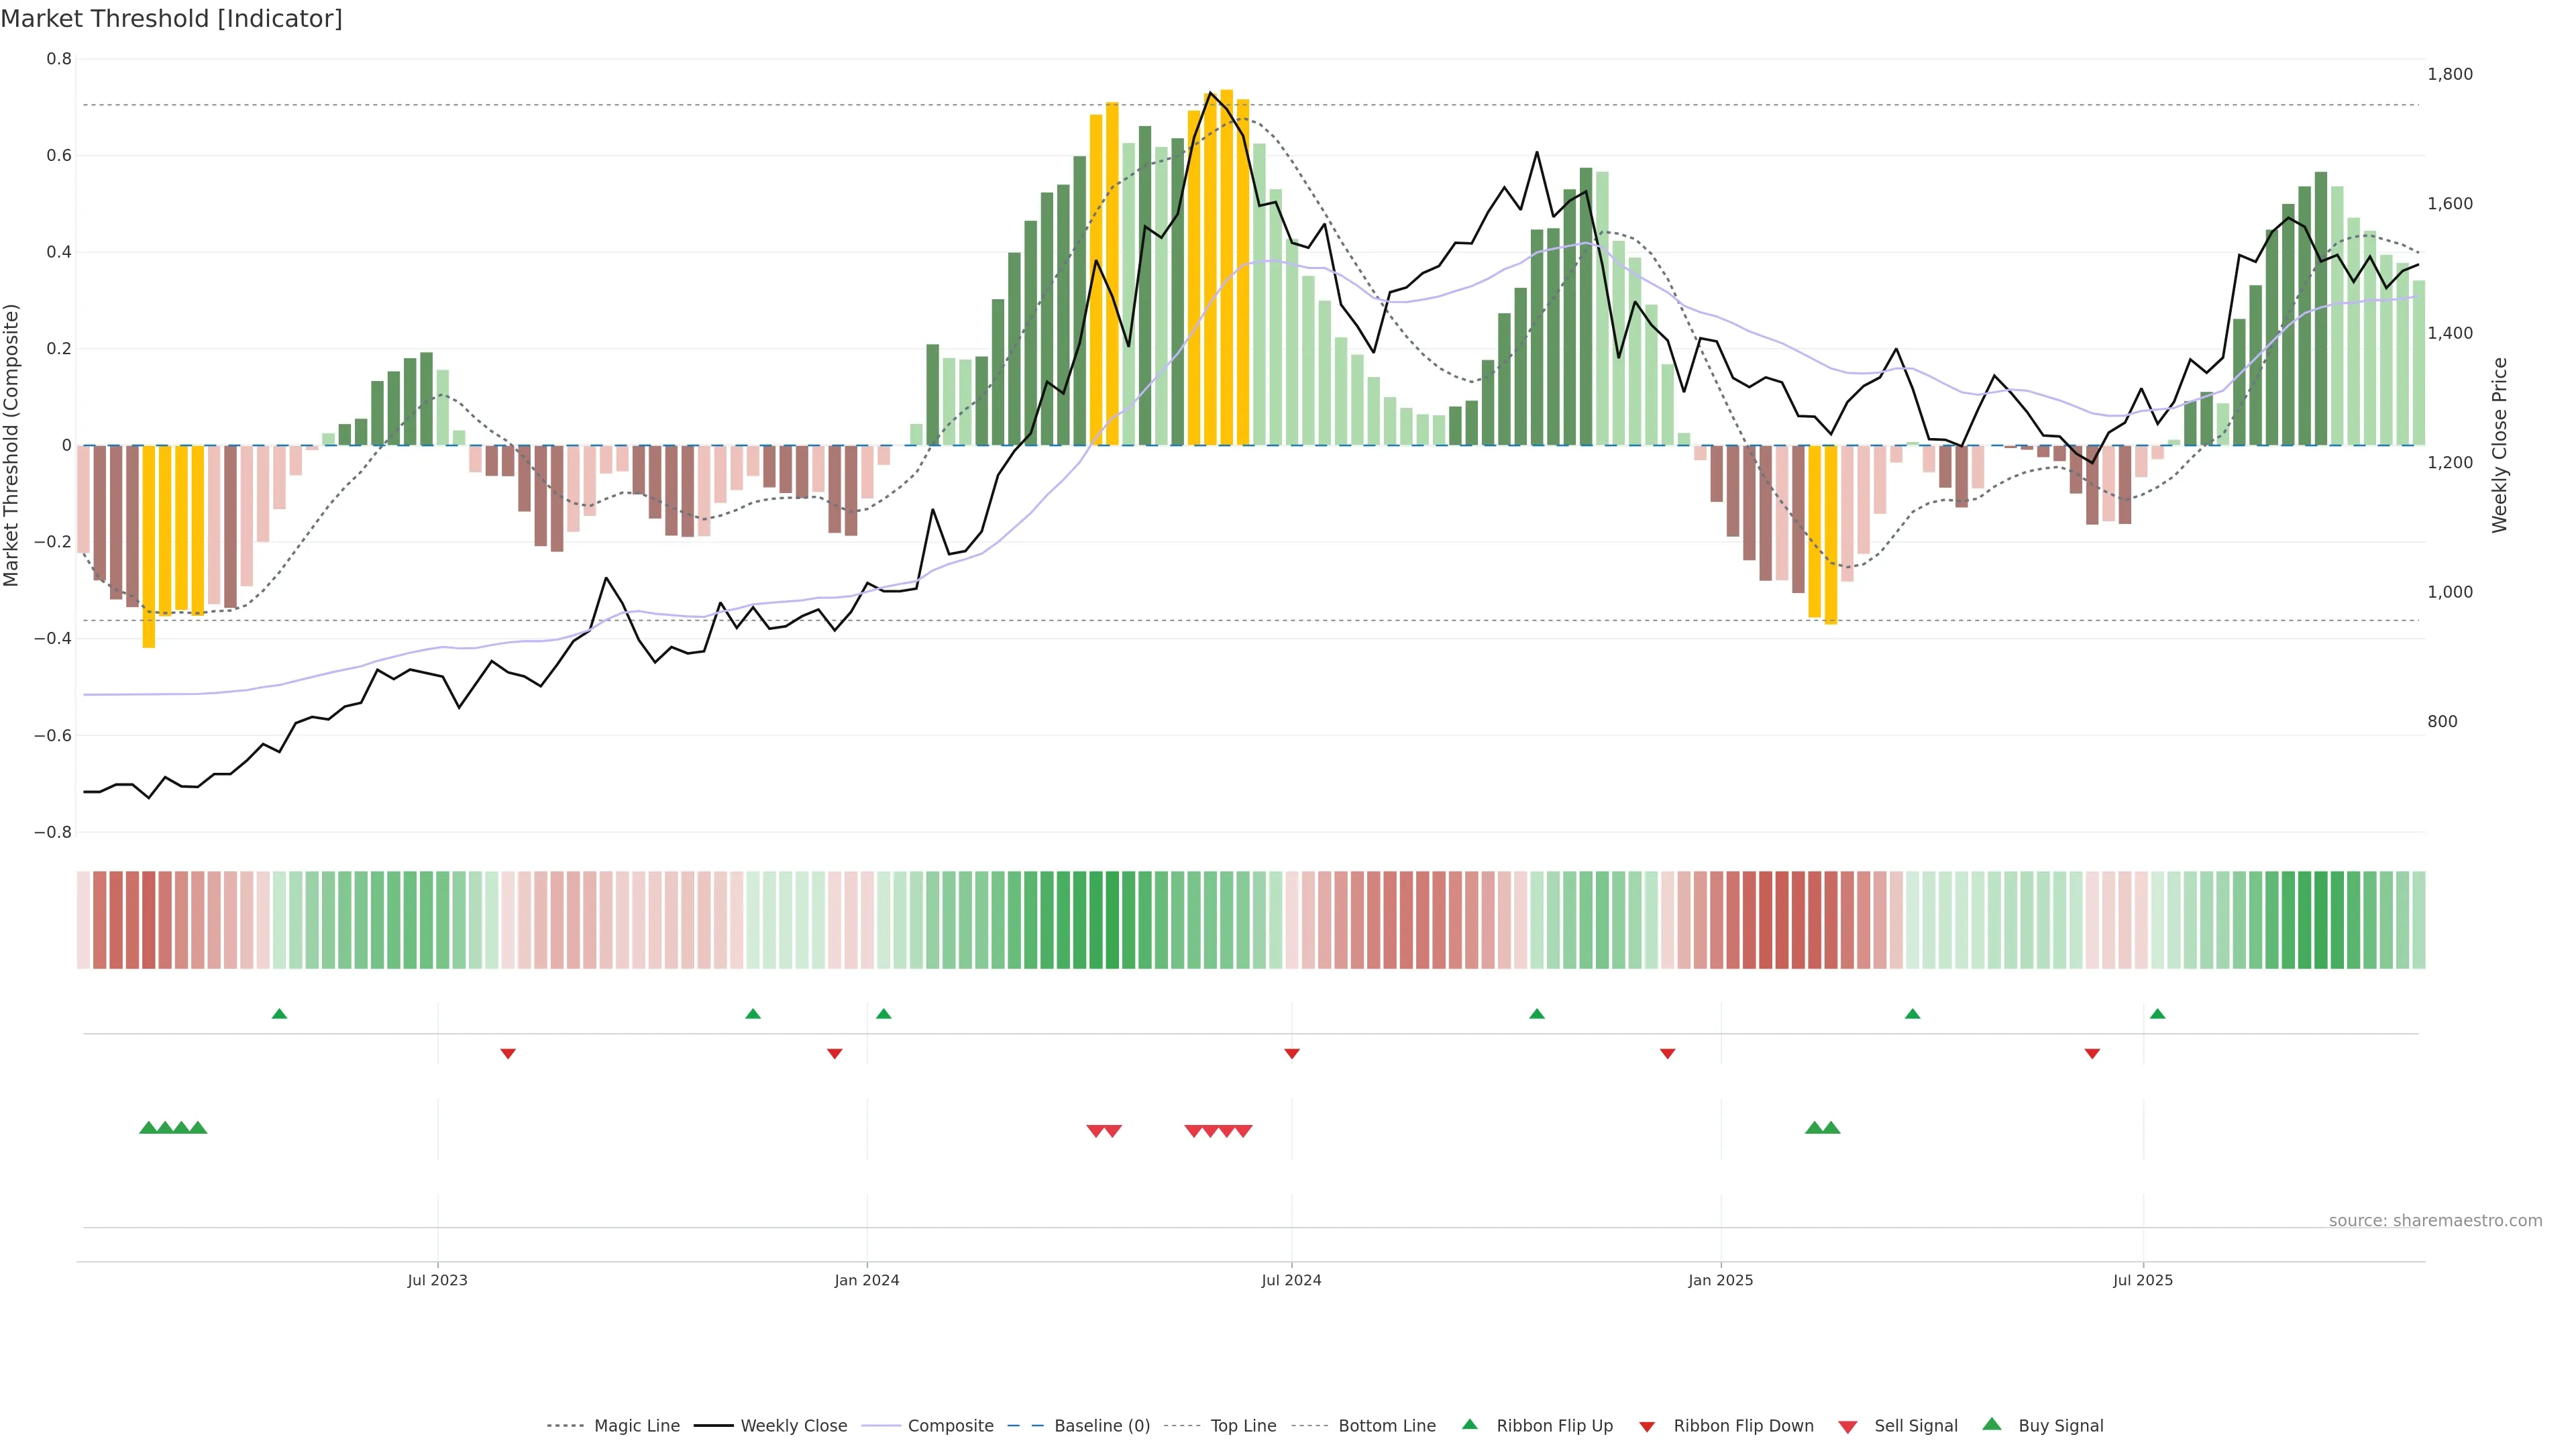Click the rightmost red Sell Signal triangle
Screen dimensions: 2576x1449
pyautogui.click(x=1243, y=1131)
